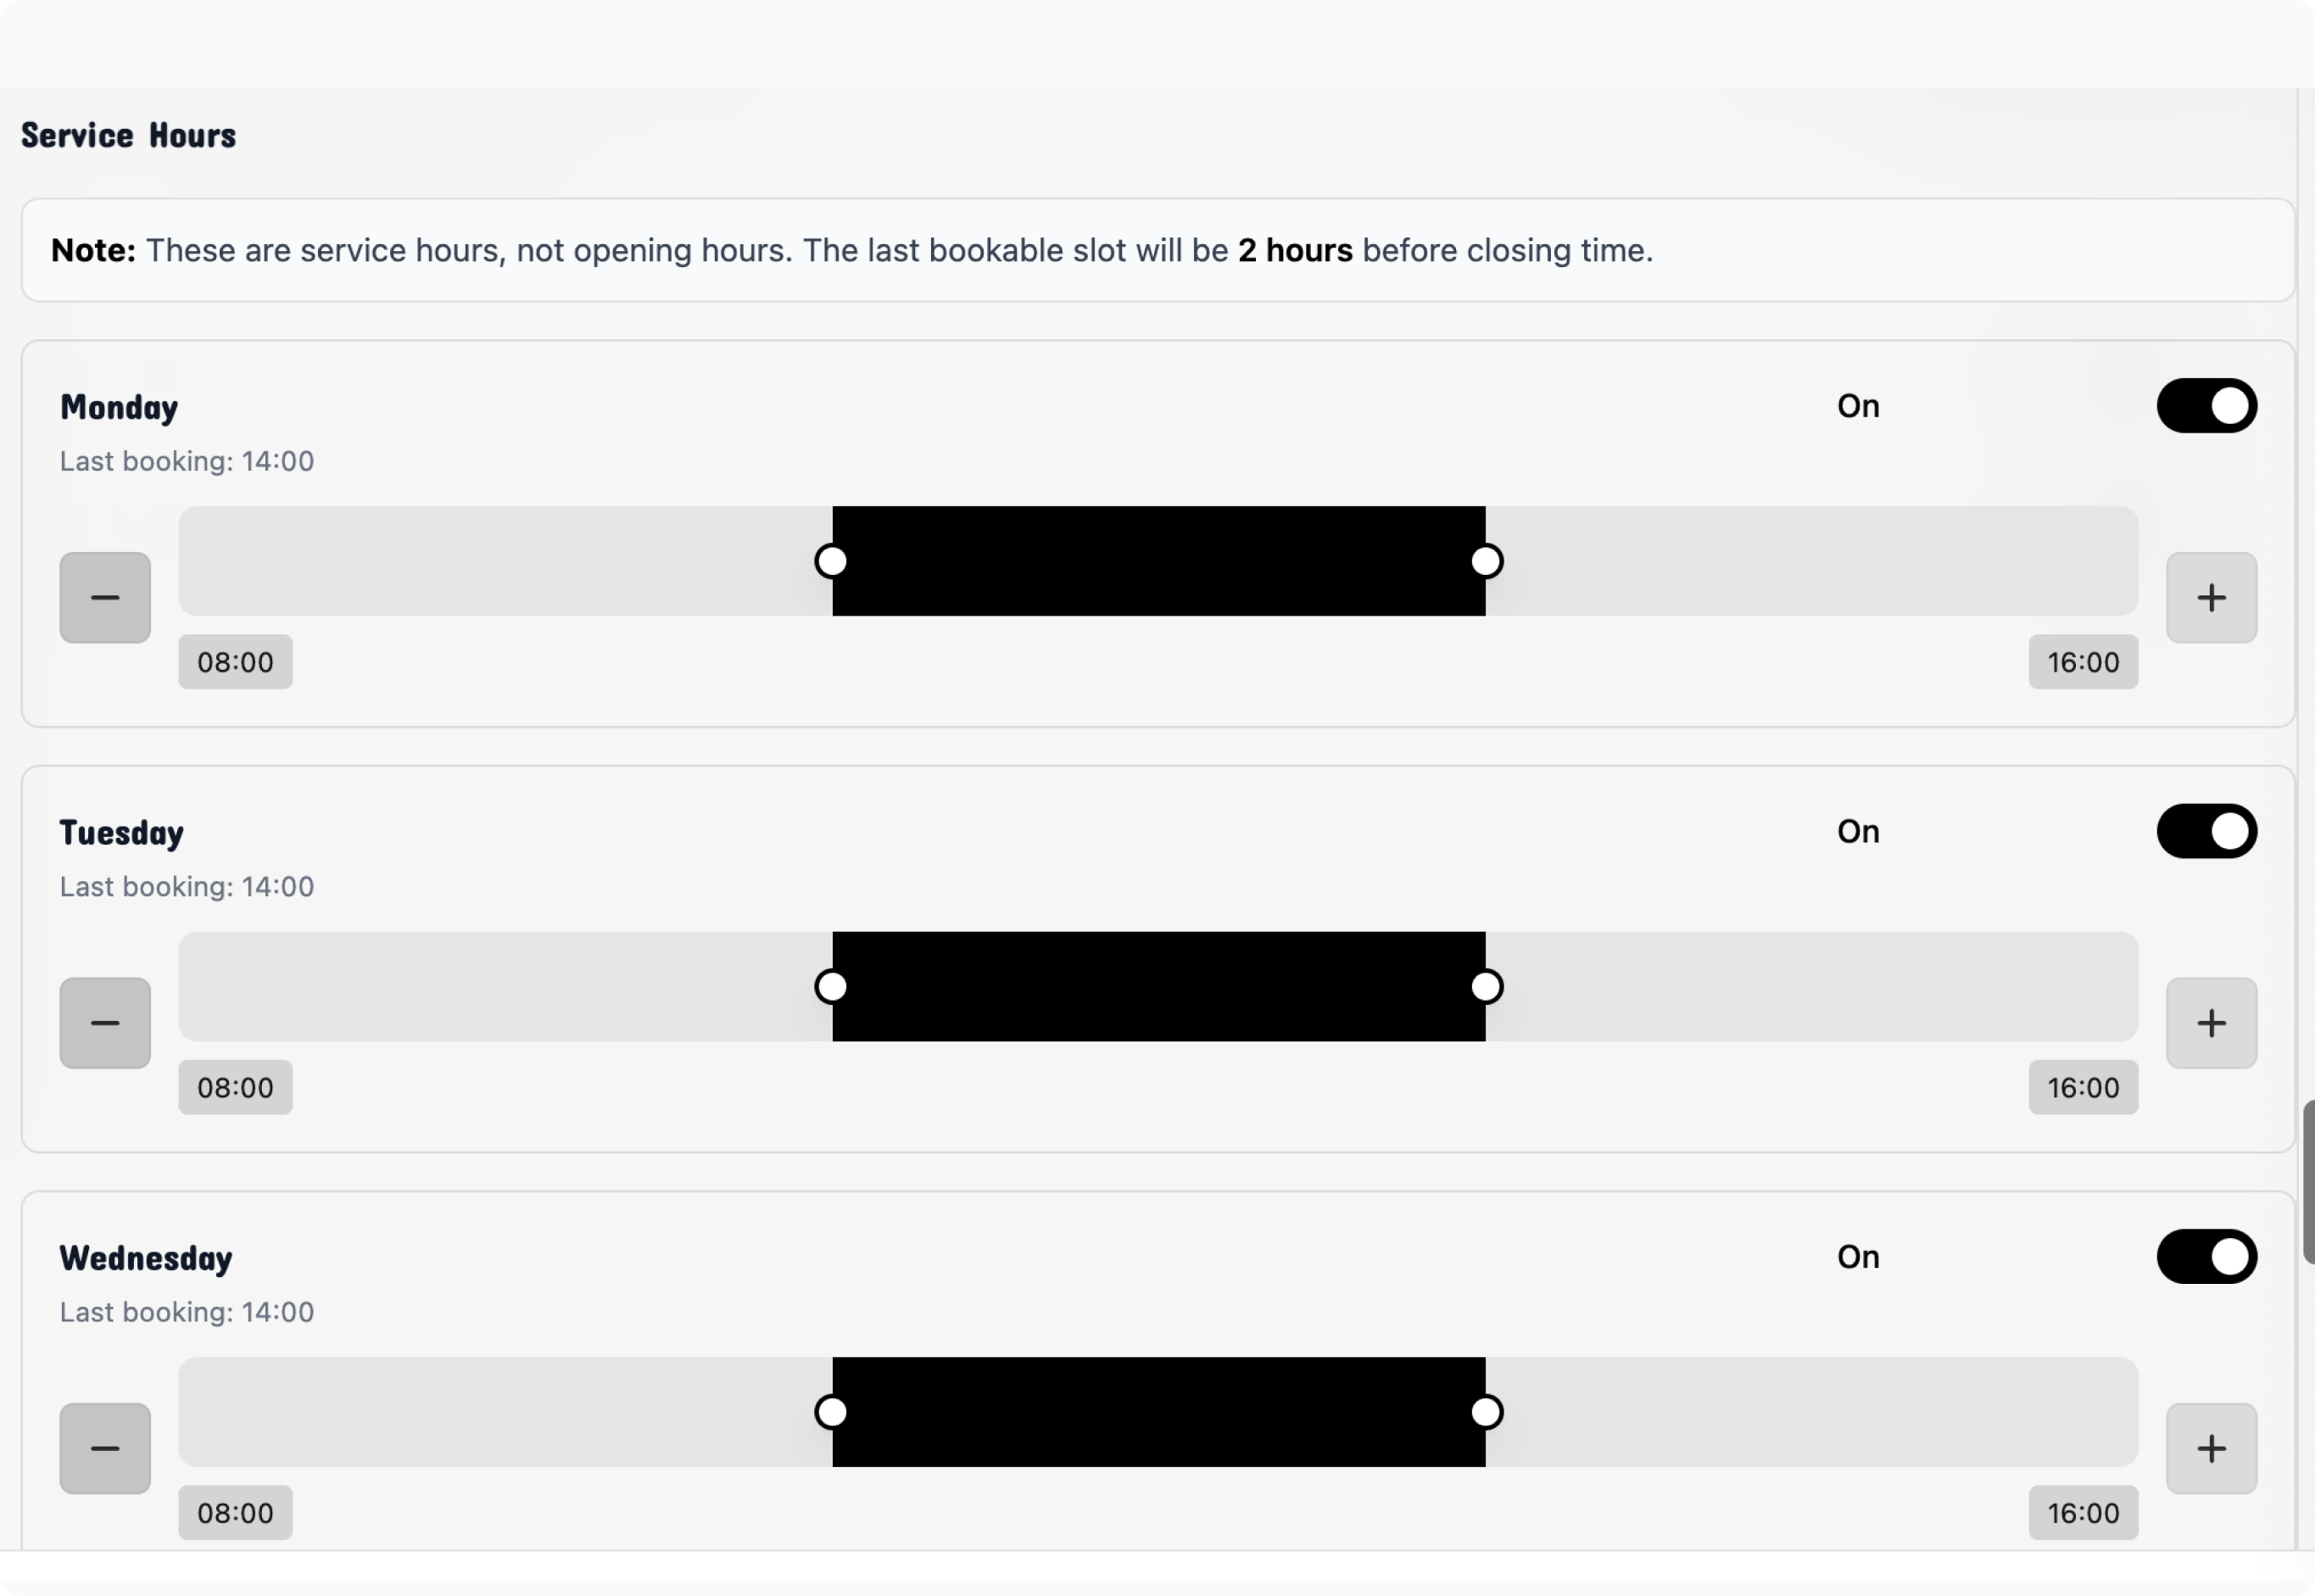Toggle Tuesday service hours off
This screenshot has width=2315, height=1596.
tap(2206, 831)
